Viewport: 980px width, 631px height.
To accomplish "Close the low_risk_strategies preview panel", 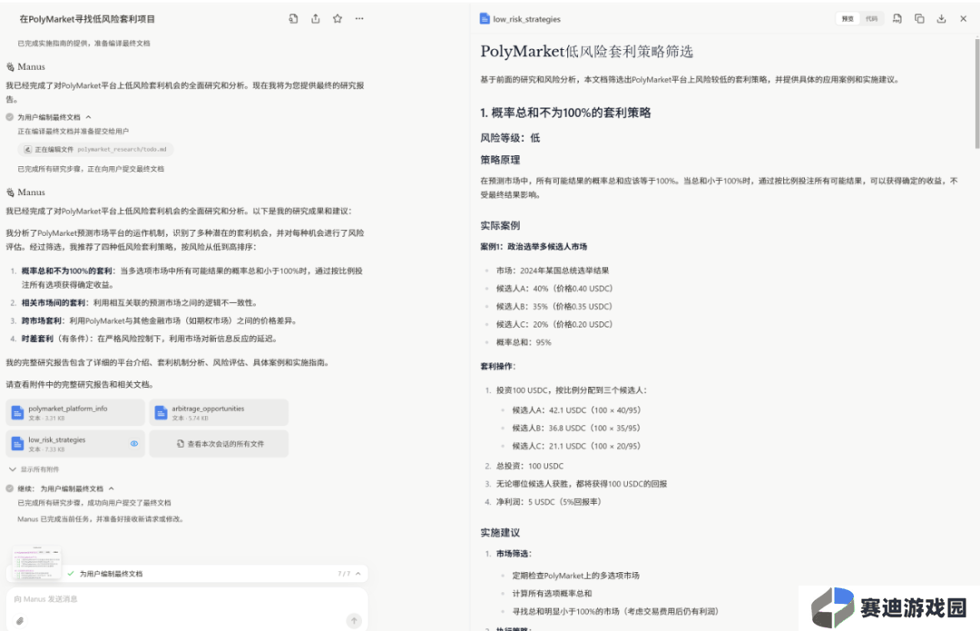I will click(x=963, y=19).
